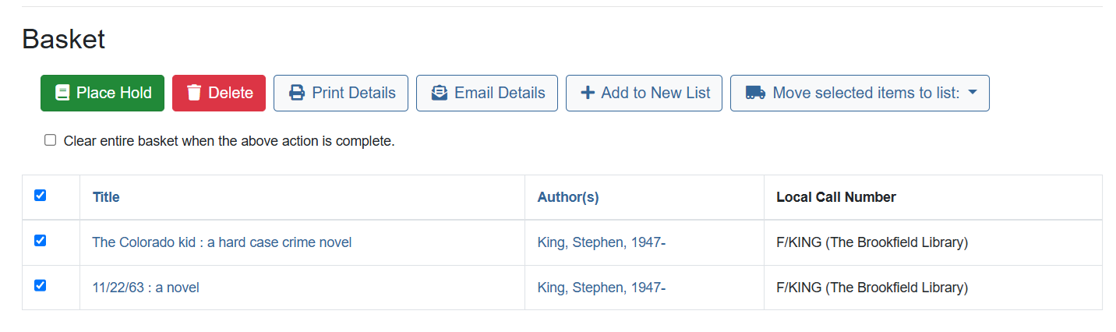Screen dimensions: 1116x332
Task: Toggle the select-all checkbox in table header
Action: 41,195
